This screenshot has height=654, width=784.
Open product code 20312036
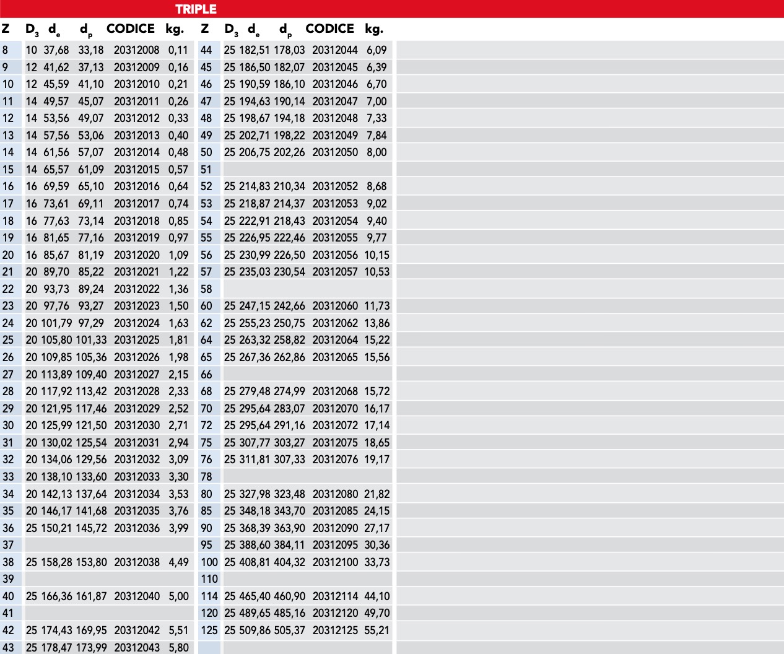point(136,528)
